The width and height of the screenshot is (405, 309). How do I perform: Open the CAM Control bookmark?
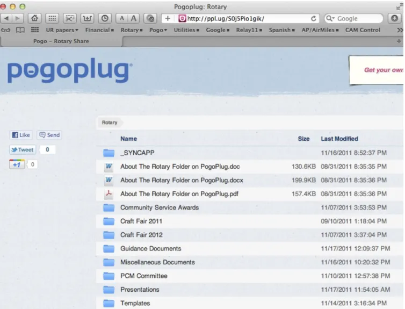tap(363, 30)
